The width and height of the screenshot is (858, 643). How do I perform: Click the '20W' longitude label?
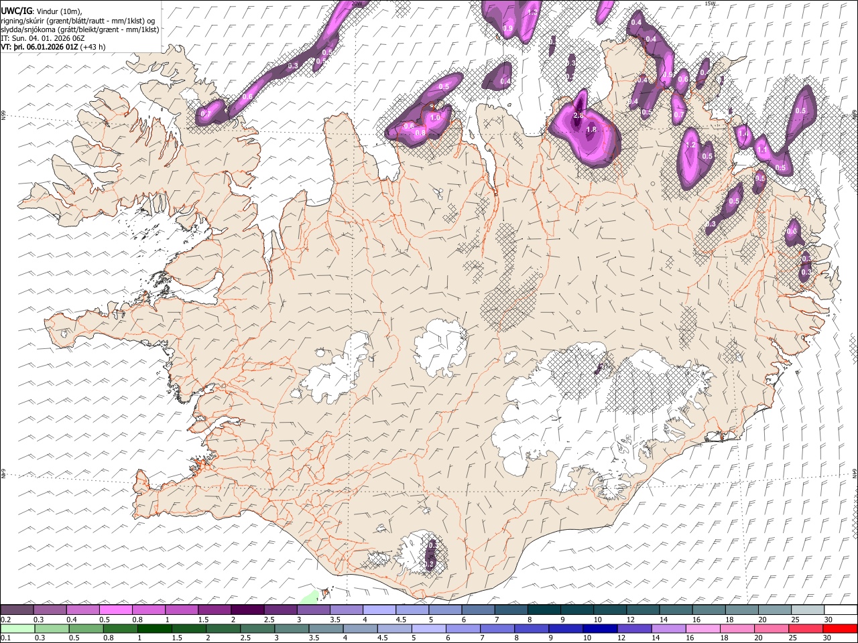(x=357, y=3)
